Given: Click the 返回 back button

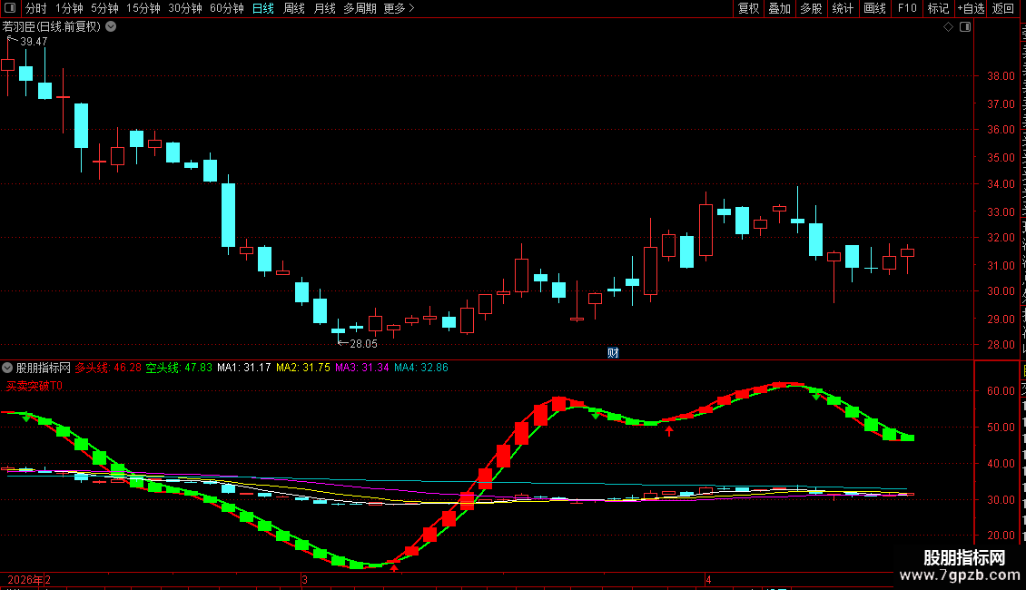Looking at the screenshot, I should [x=1003, y=8].
